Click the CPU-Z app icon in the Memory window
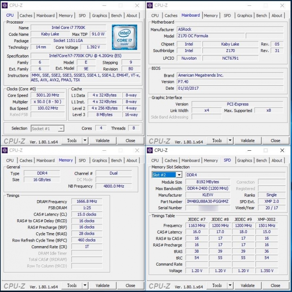 pos(4,150)
